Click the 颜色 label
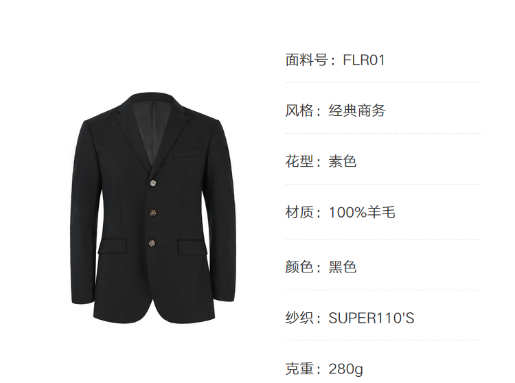 [299, 267]
